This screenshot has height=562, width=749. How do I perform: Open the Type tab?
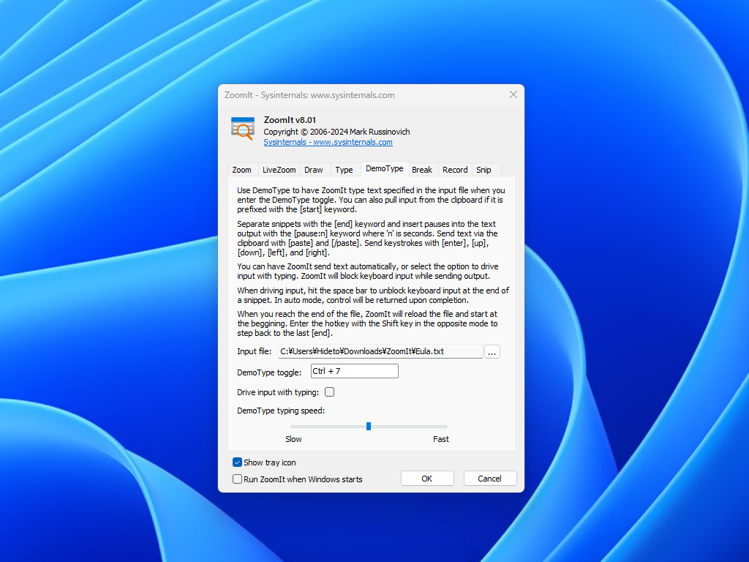point(345,169)
